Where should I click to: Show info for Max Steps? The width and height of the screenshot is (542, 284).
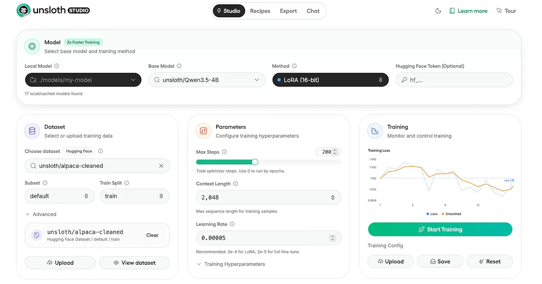pos(224,152)
